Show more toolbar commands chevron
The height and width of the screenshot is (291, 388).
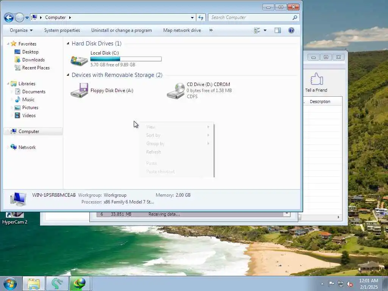pos(211,30)
